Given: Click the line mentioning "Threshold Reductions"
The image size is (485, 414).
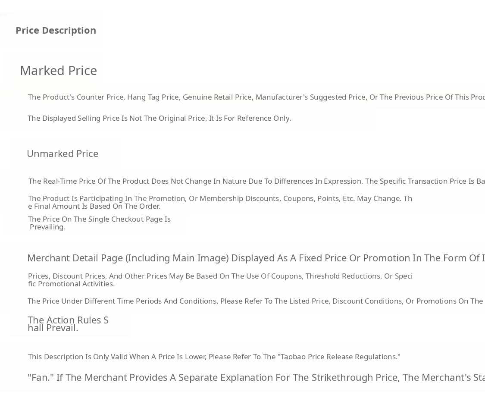Looking at the screenshot, I should [x=220, y=276].
